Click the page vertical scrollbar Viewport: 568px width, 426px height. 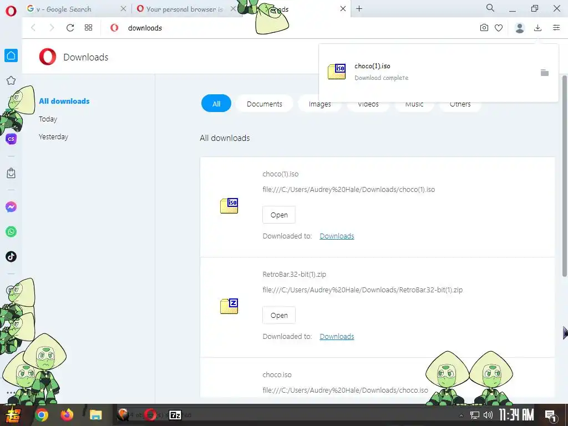564,176
